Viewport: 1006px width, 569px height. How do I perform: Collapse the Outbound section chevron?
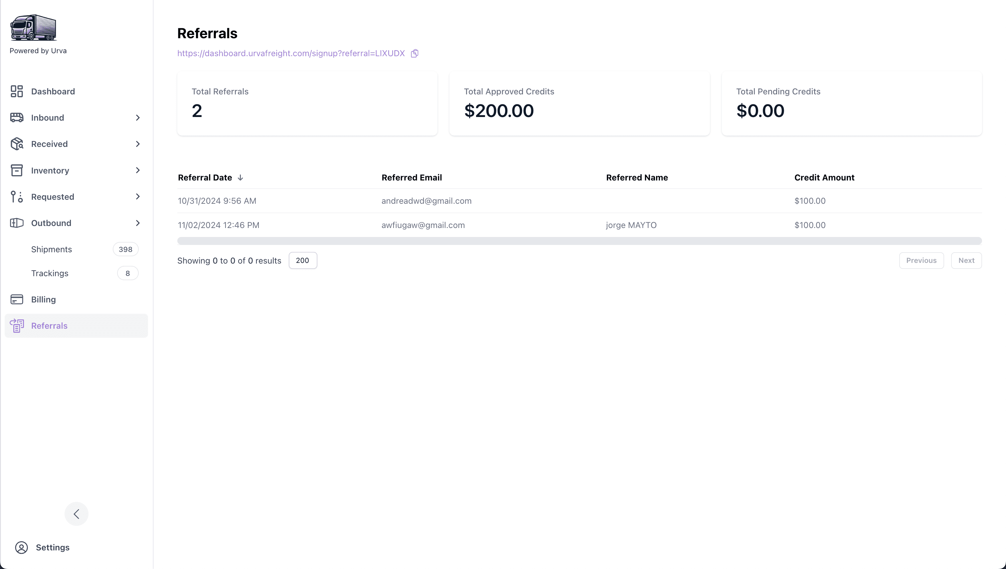[x=138, y=223]
